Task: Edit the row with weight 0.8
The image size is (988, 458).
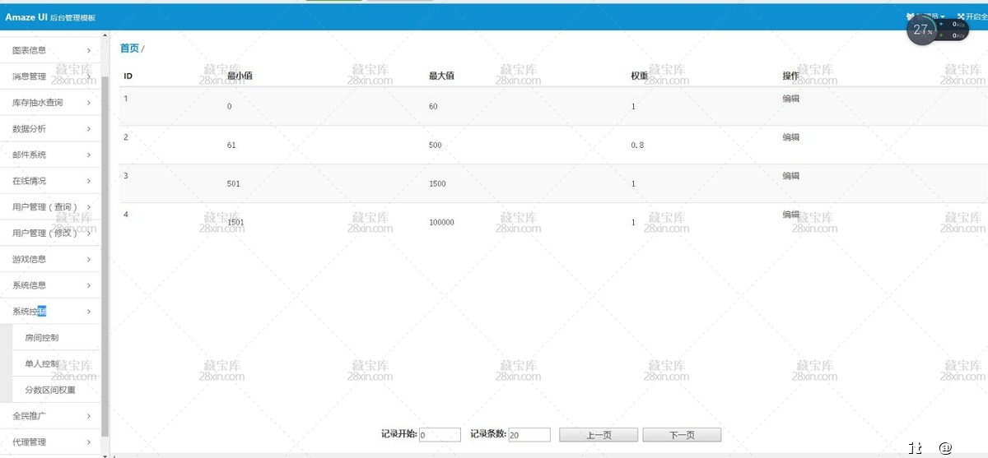Action: coord(790,137)
